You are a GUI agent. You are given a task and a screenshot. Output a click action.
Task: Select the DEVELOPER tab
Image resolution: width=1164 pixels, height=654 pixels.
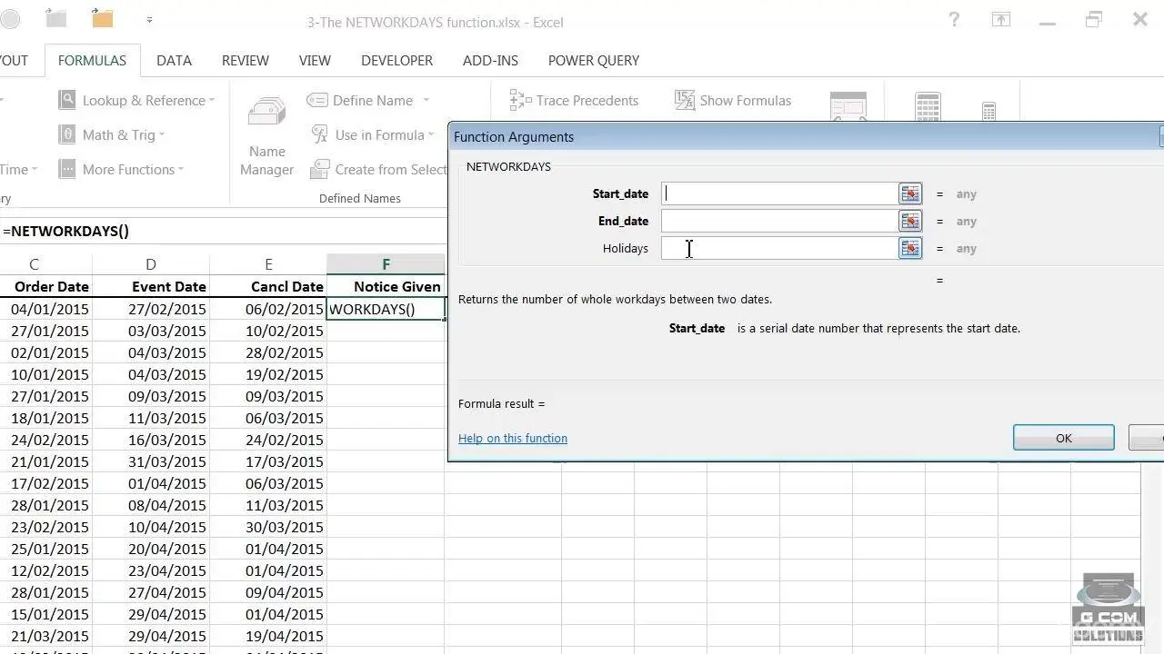click(x=396, y=61)
